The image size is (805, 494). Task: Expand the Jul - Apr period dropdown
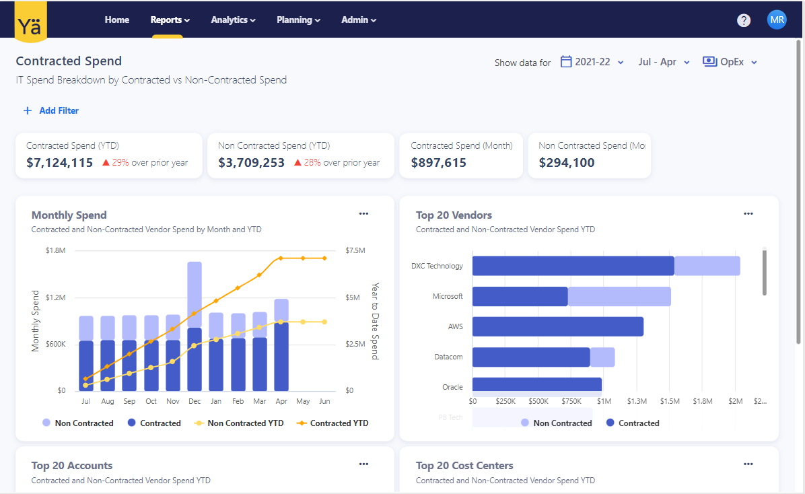664,62
